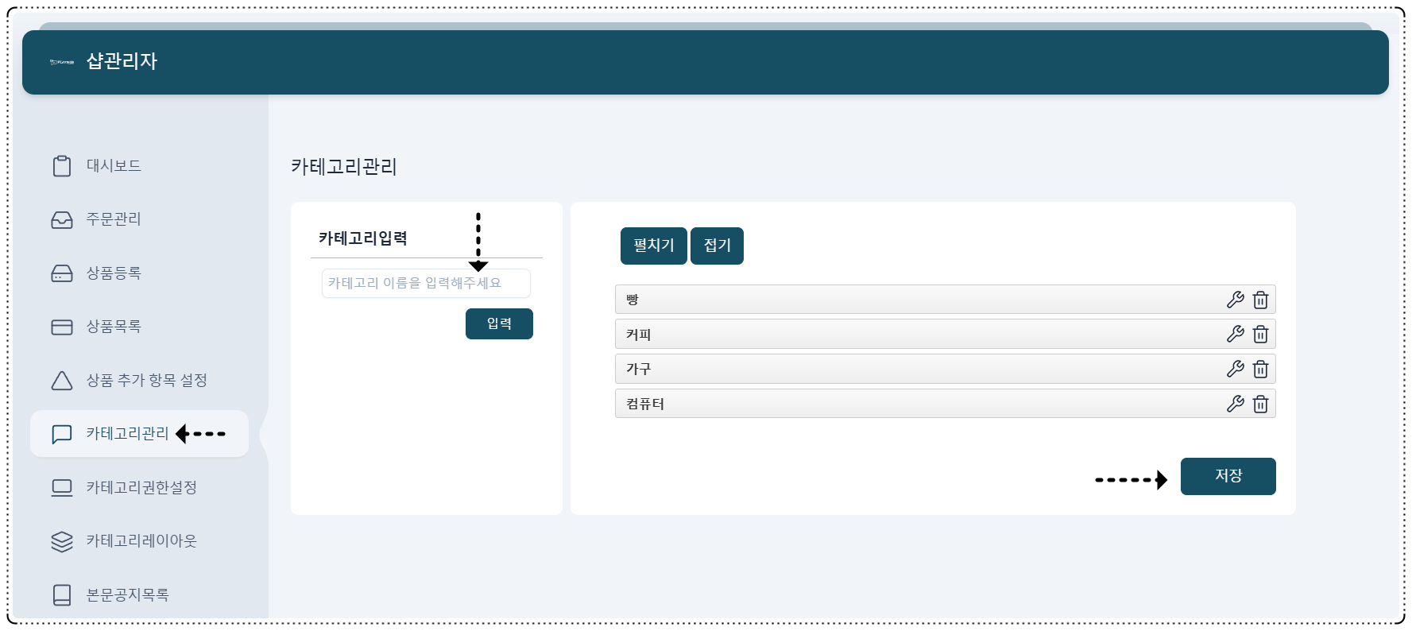Click the wrench edit icon for 컴퓨터
Image resolution: width=1412 pixels, height=631 pixels.
1235,404
